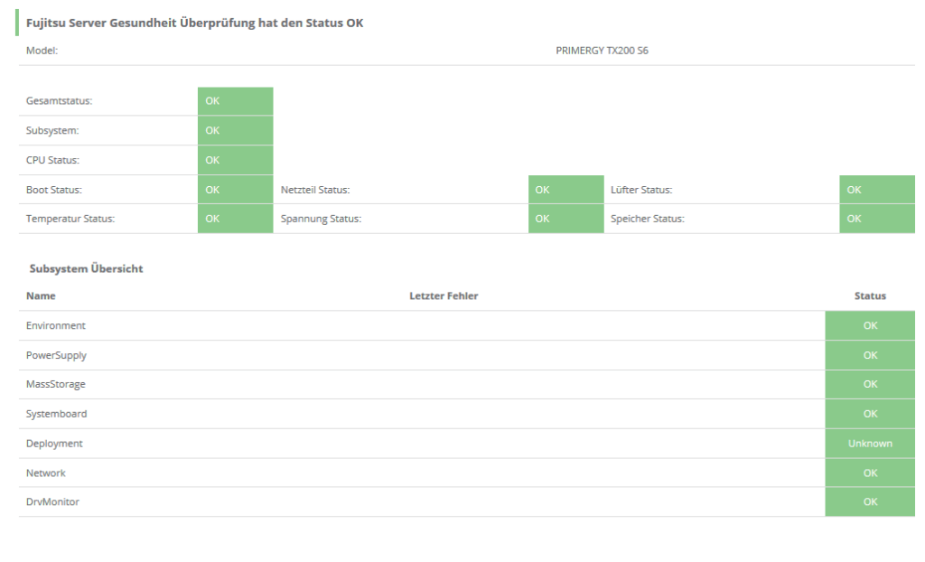925x562 pixels.
Task: Click the Netzteil Status OK badge
Action: click(565, 189)
